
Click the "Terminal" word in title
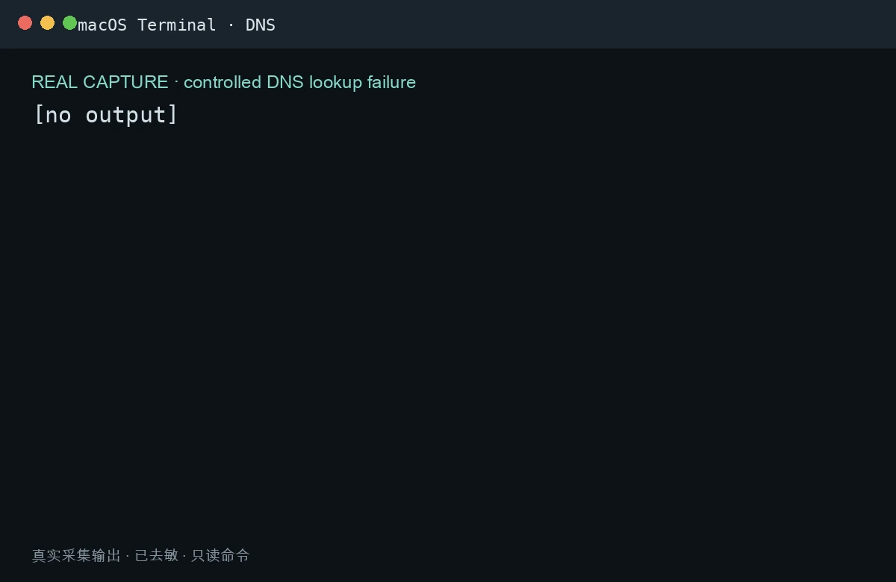point(177,25)
